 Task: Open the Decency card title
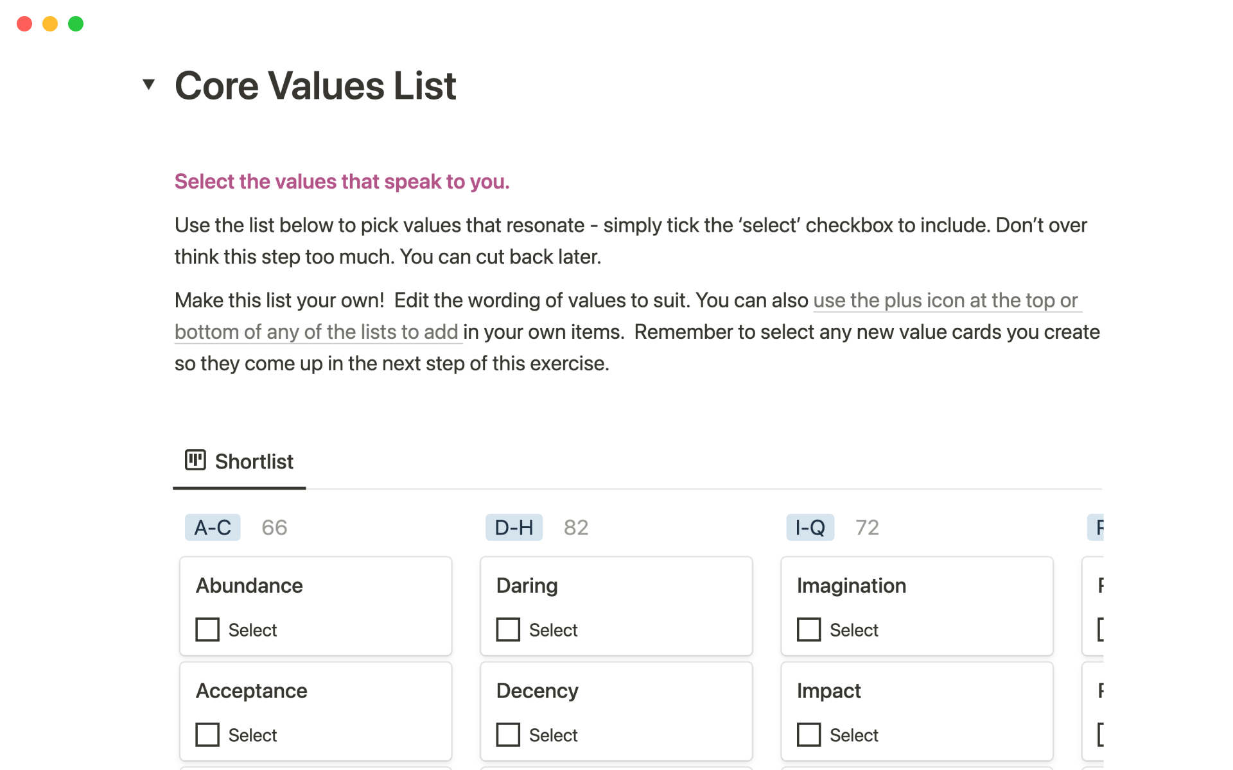point(537,690)
